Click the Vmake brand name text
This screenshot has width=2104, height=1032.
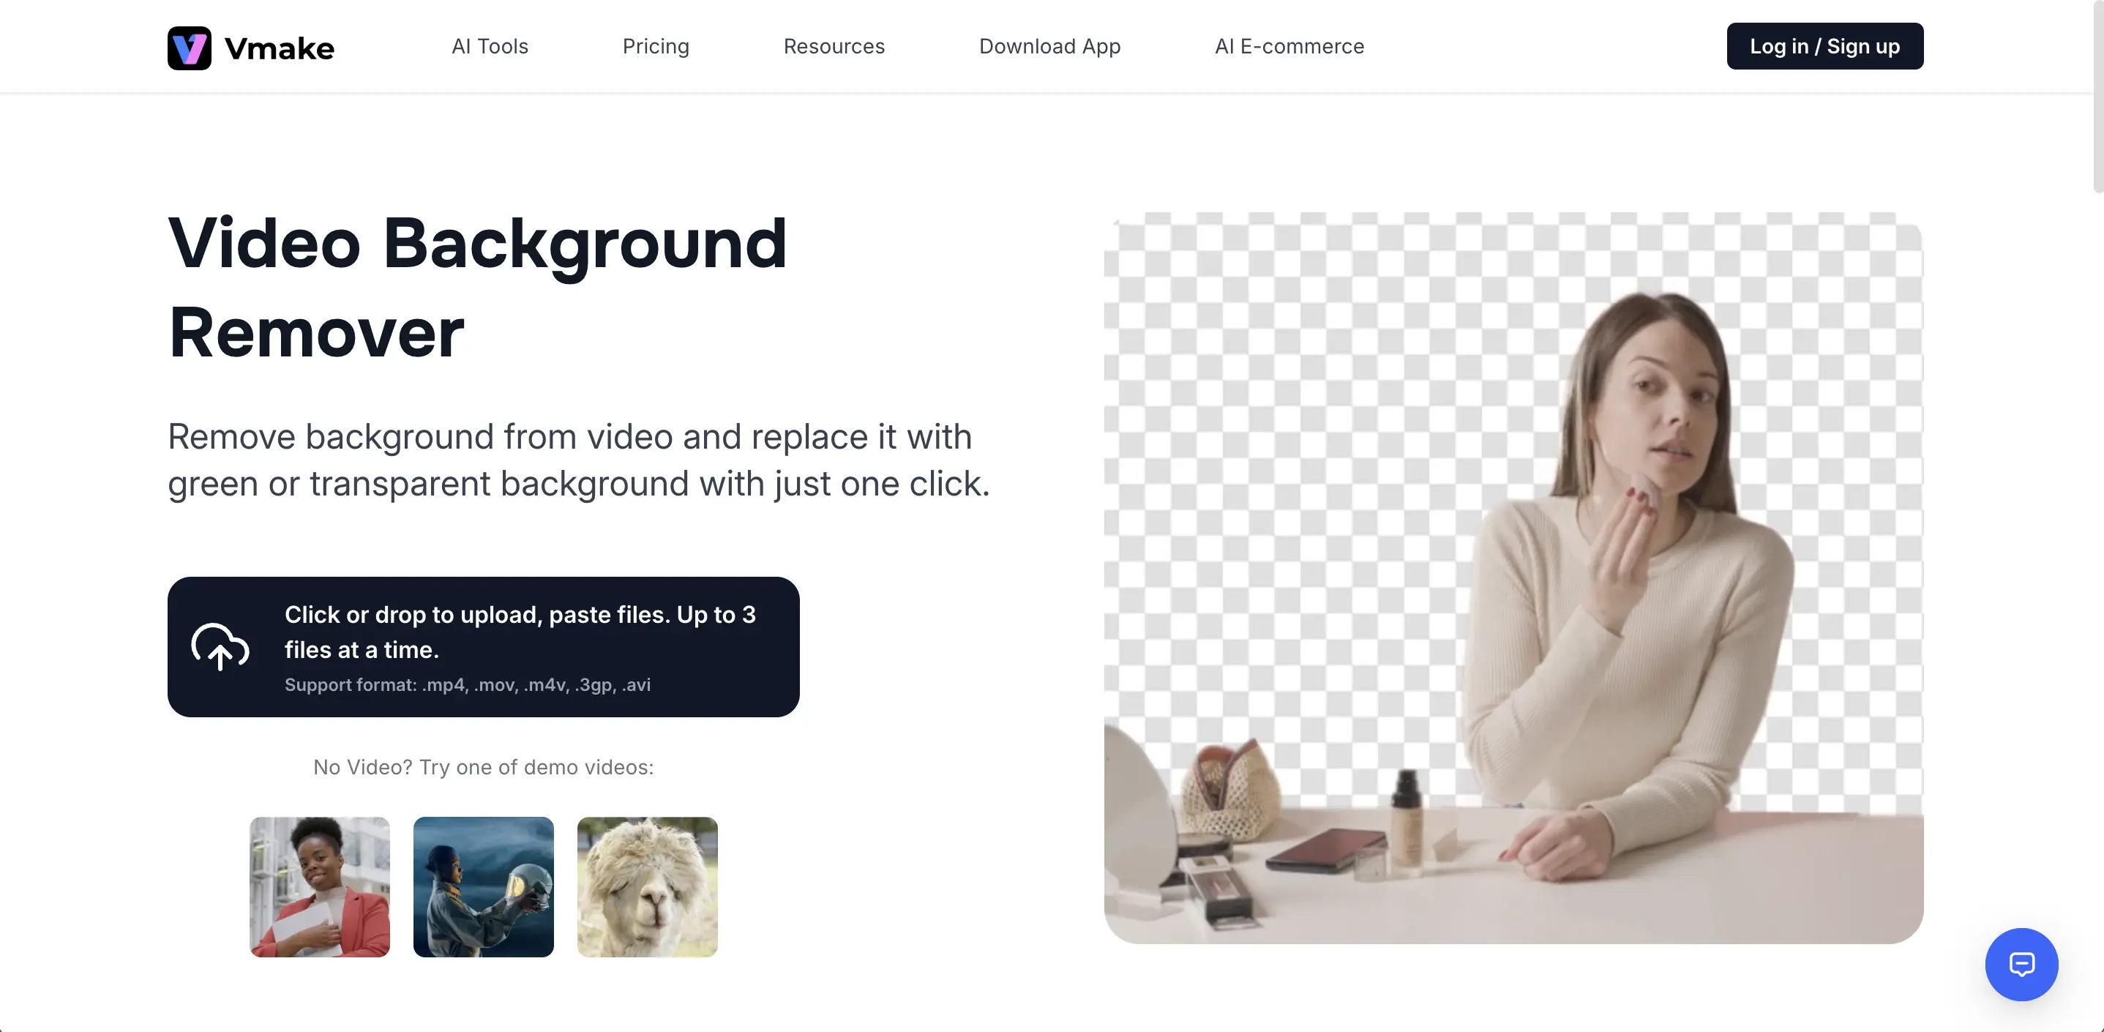point(280,48)
